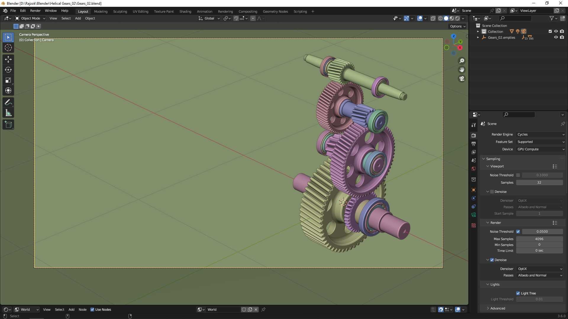Open the Texture properties tab
The width and height of the screenshot is (568, 319).
pyautogui.click(x=474, y=225)
